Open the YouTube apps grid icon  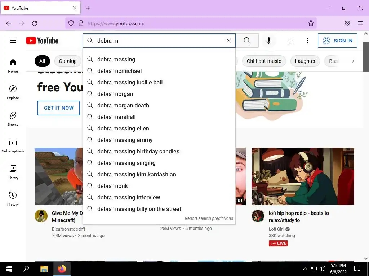[x=290, y=41]
